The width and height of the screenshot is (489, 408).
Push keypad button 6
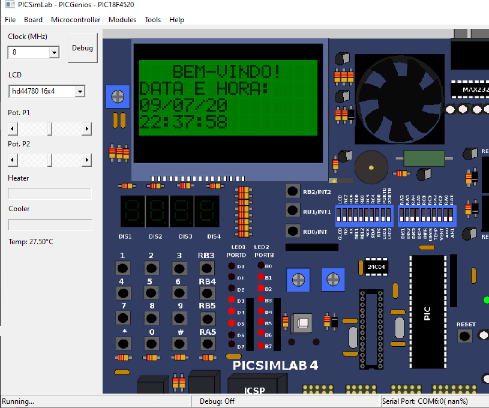179,293
